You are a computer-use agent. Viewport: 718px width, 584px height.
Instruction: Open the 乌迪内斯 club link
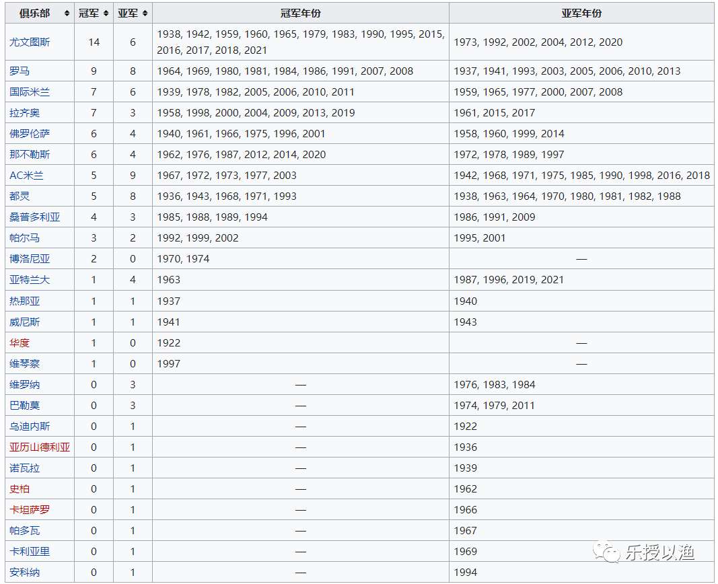click(30, 427)
